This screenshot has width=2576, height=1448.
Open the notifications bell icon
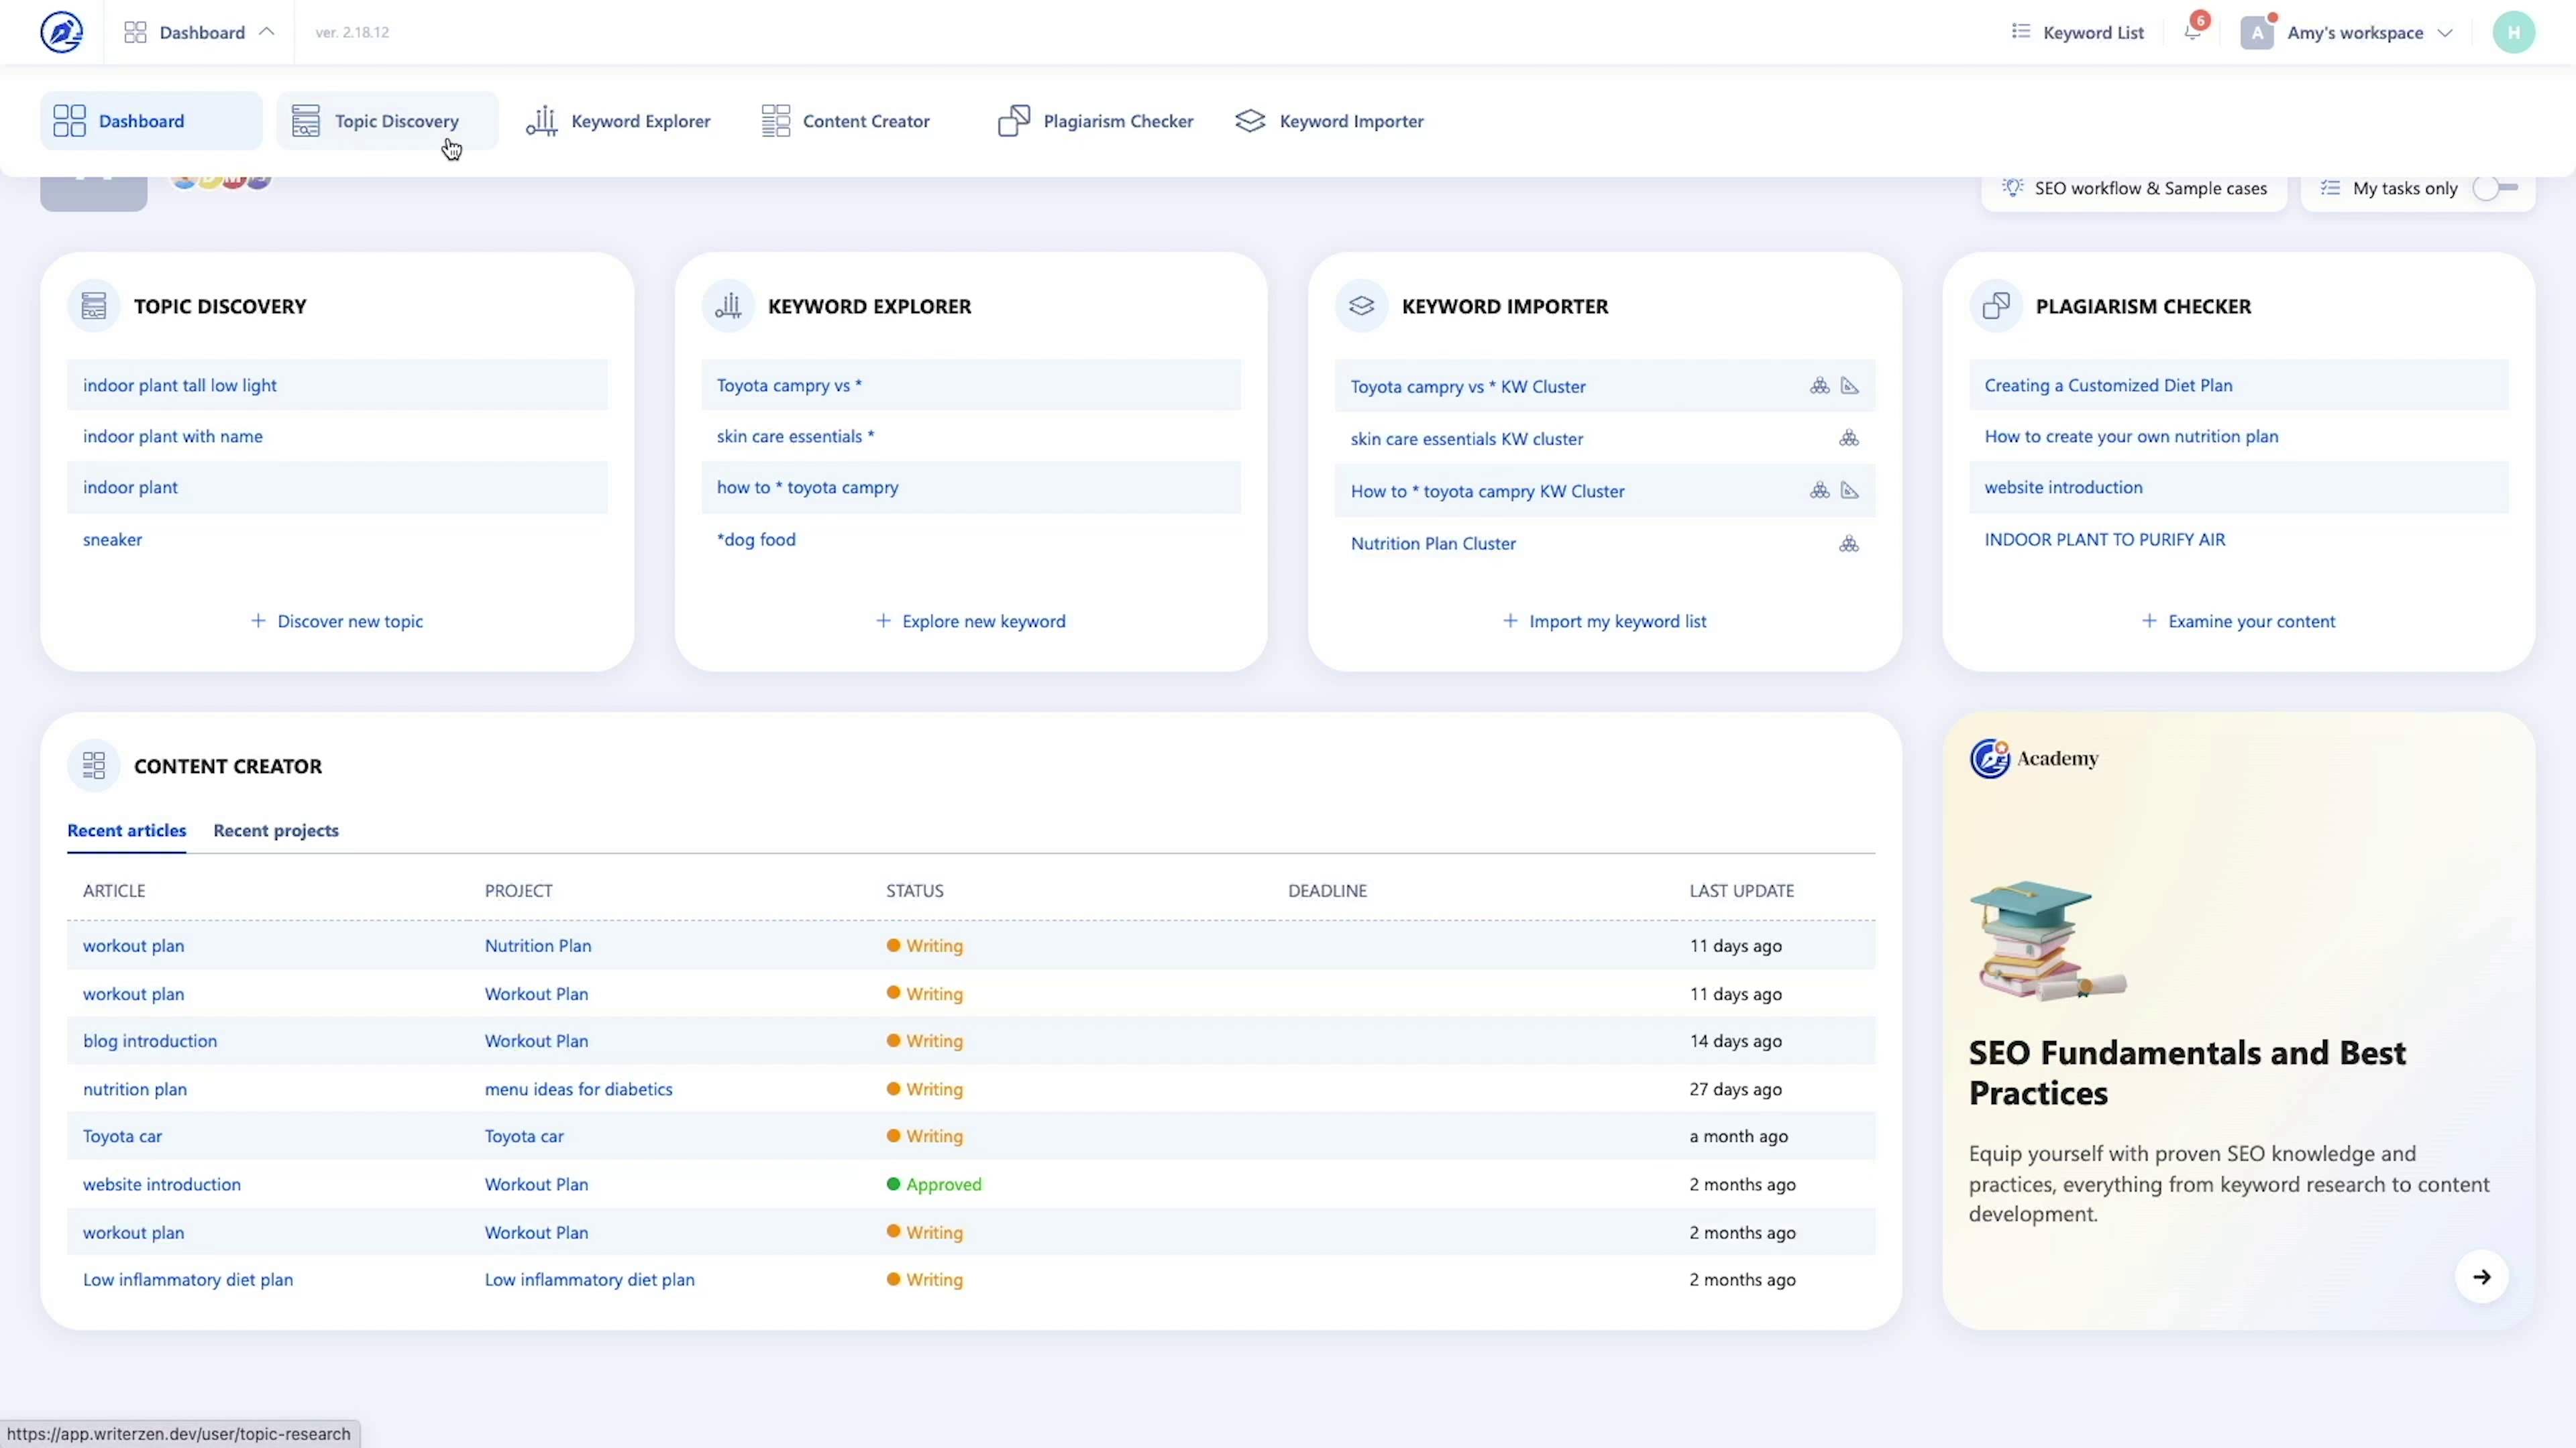pyautogui.click(x=2192, y=32)
